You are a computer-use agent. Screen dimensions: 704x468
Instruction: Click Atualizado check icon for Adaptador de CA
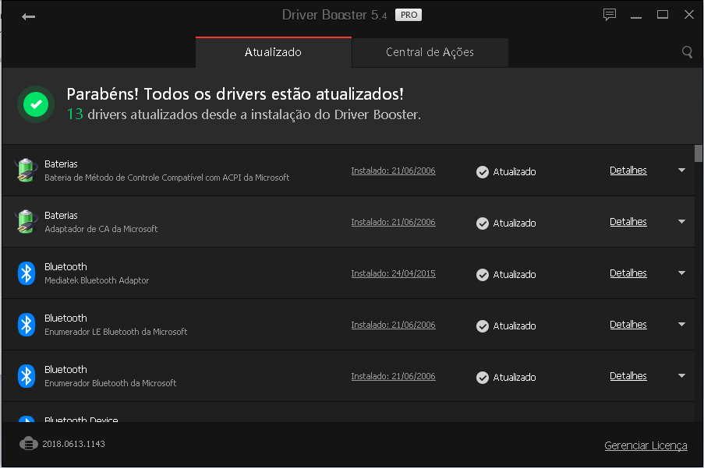[x=483, y=223]
